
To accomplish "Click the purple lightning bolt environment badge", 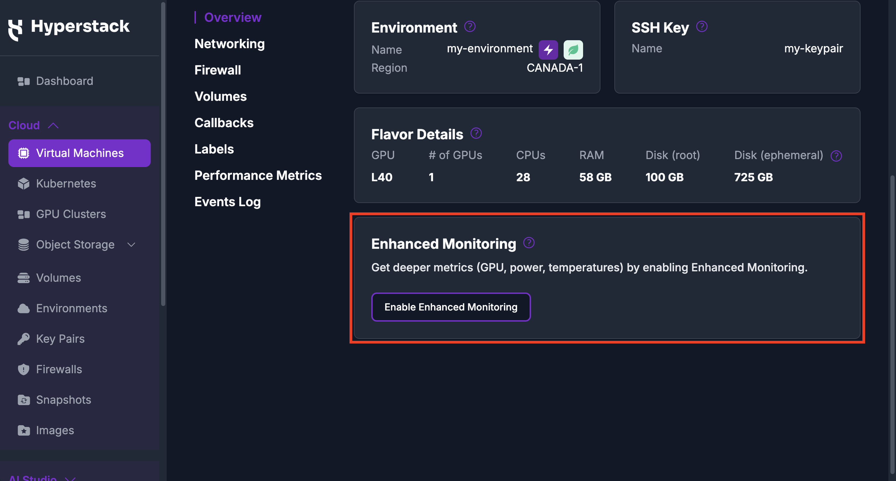I will (548, 50).
